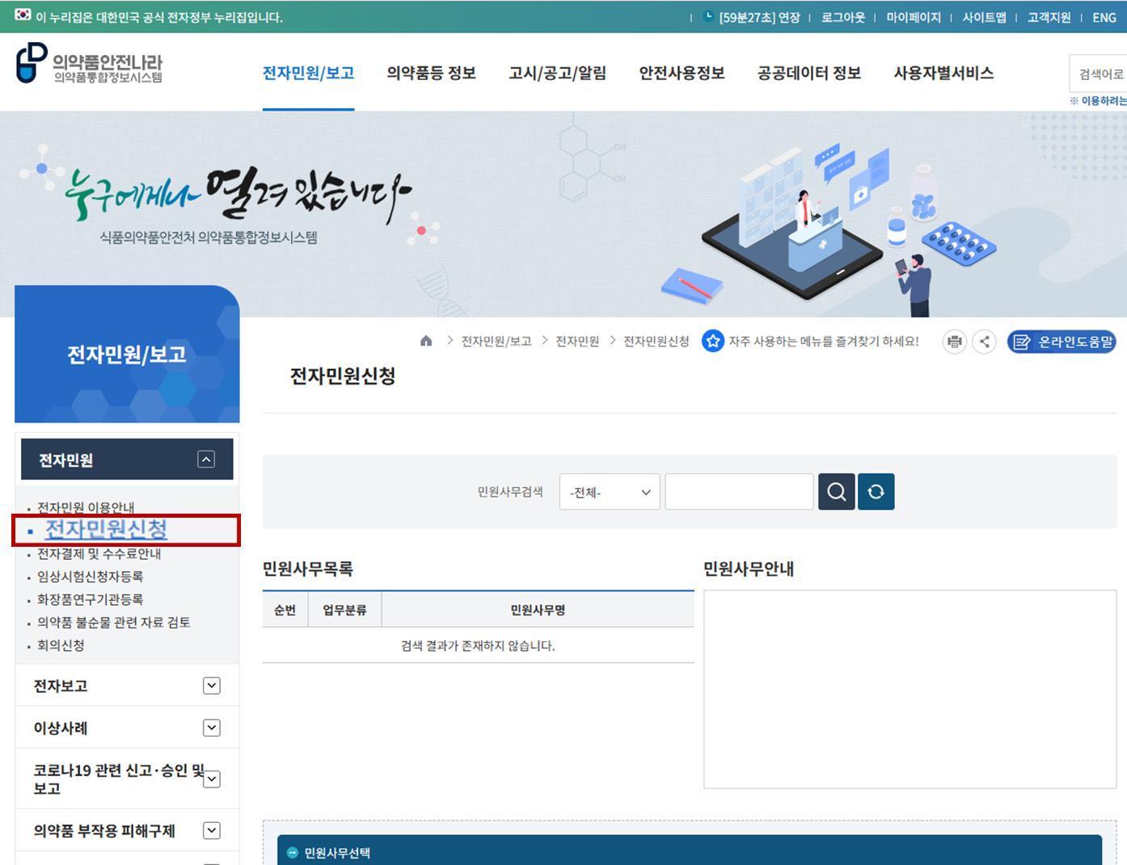The width and height of the screenshot is (1127, 865).
Task: Open the -전체- search category dropdown
Action: 608,492
